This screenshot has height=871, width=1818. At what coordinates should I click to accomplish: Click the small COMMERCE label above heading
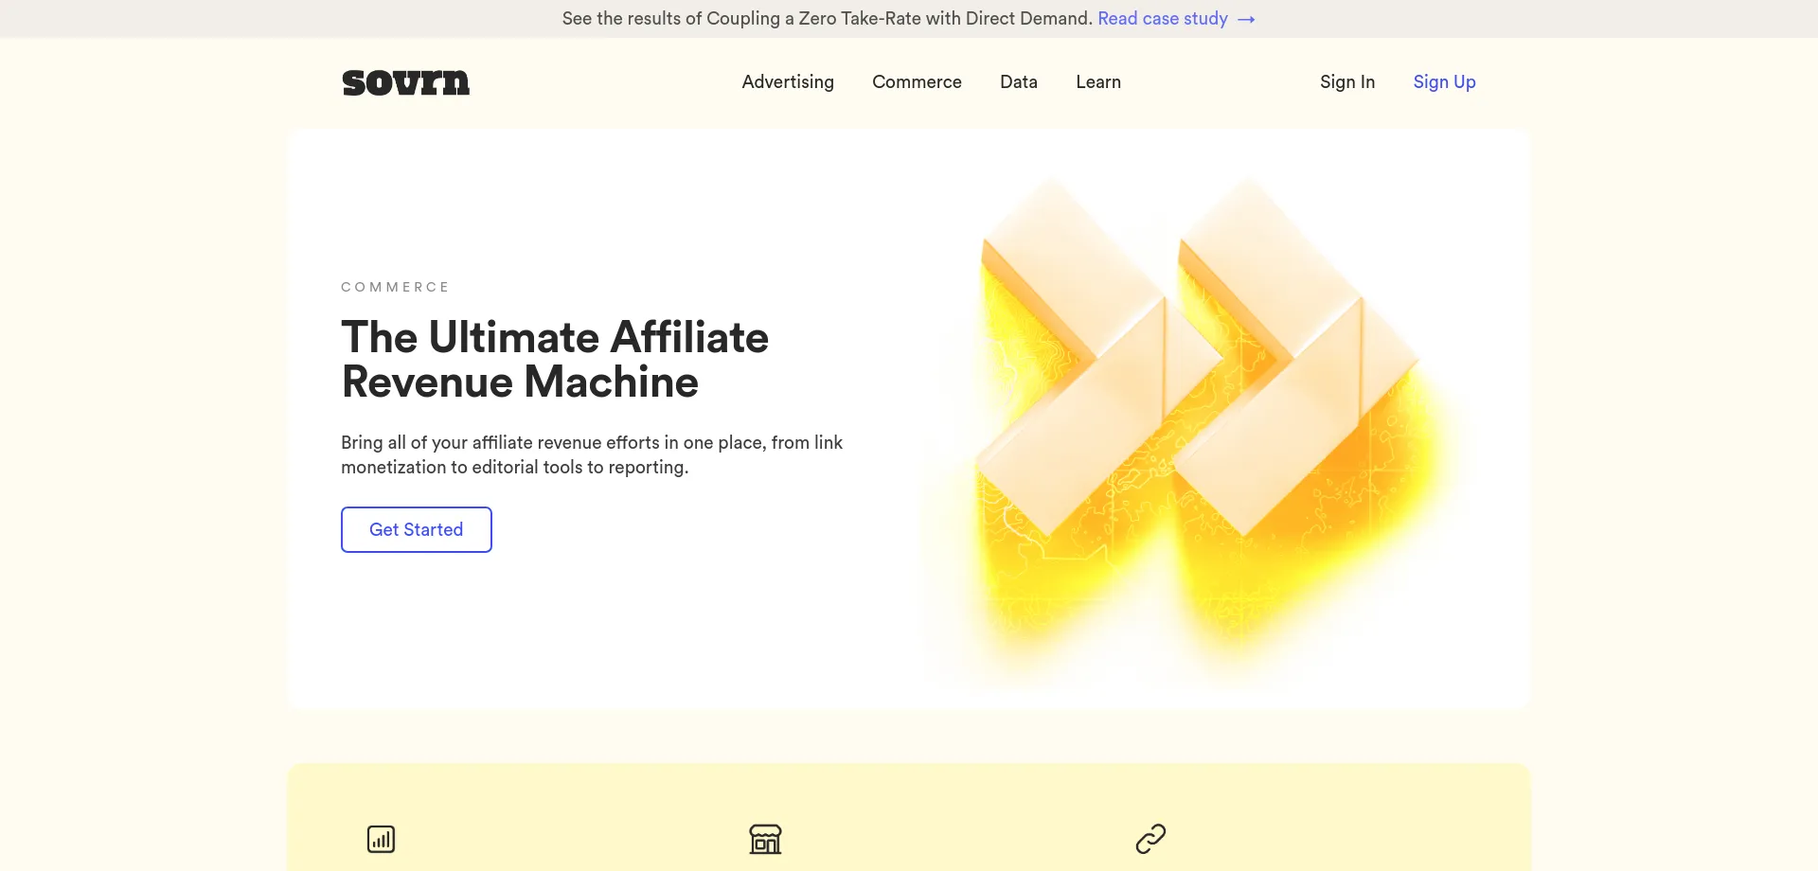[x=395, y=287]
